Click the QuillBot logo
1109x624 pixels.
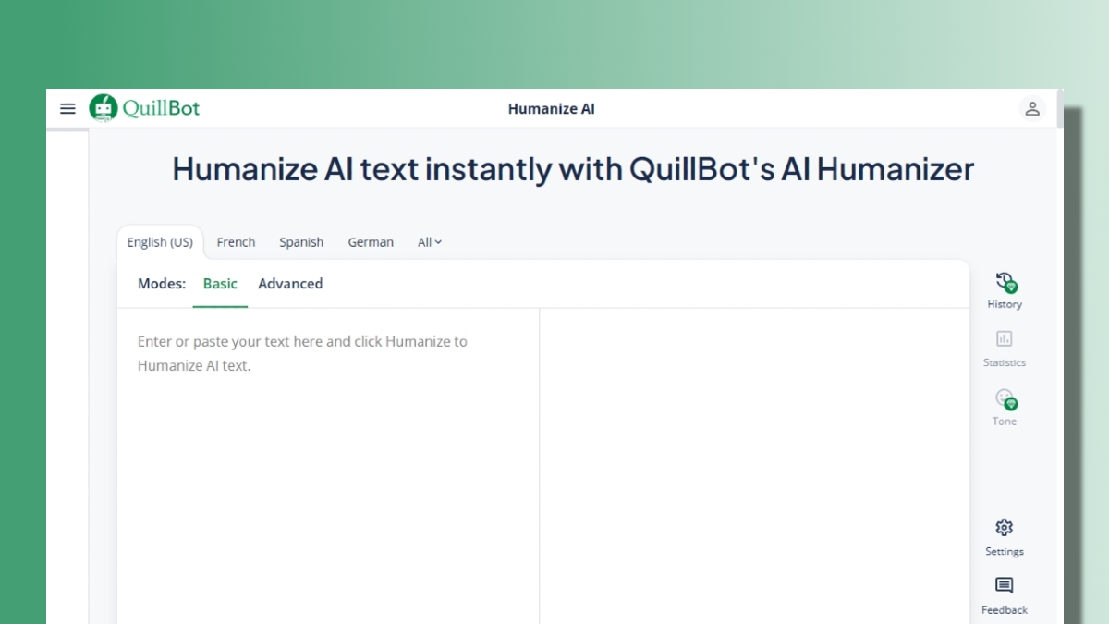pyautogui.click(x=143, y=108)
